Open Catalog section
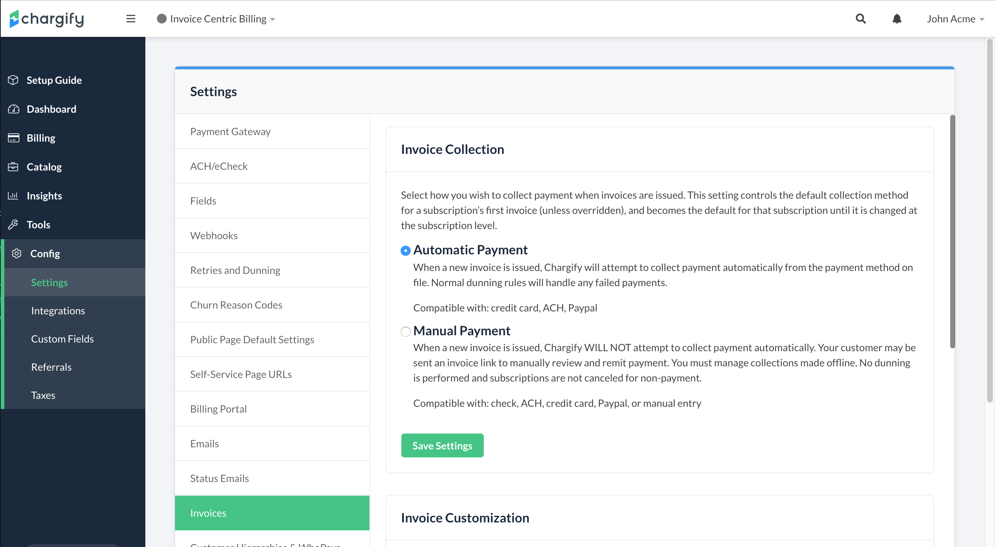This screenshot has width=995, height=547. [73, 167]
